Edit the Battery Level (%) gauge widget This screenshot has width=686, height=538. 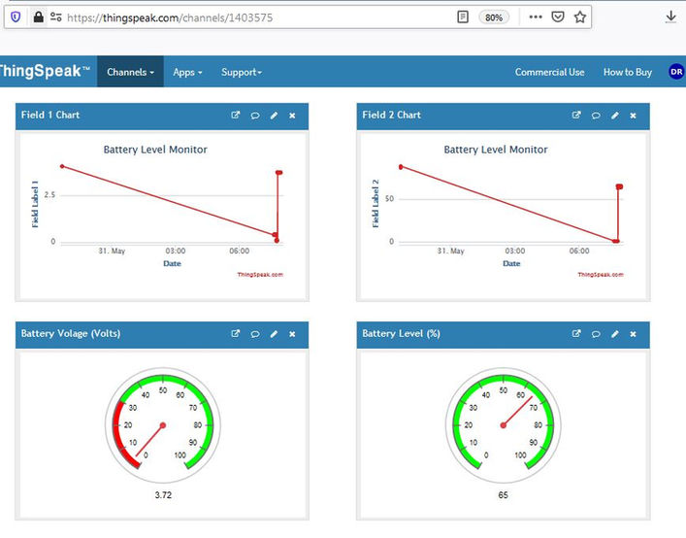point(615,334)
